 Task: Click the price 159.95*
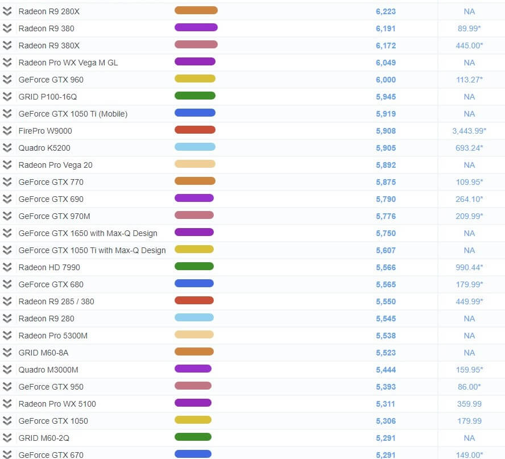pyautogui.click(x=469, y=370)
